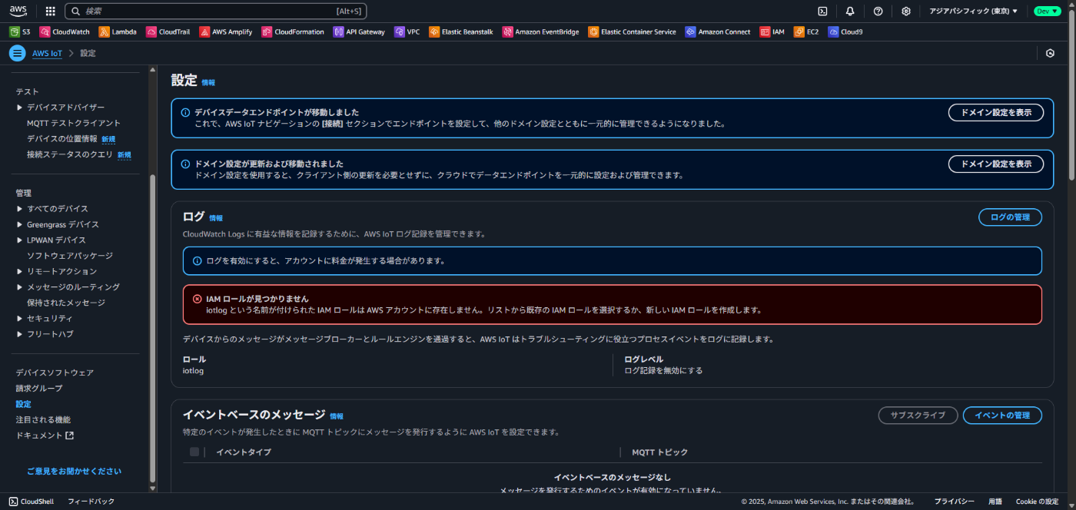Open 請求グループ in sidebar
1076x510 pixels.
tap(39, 388)
